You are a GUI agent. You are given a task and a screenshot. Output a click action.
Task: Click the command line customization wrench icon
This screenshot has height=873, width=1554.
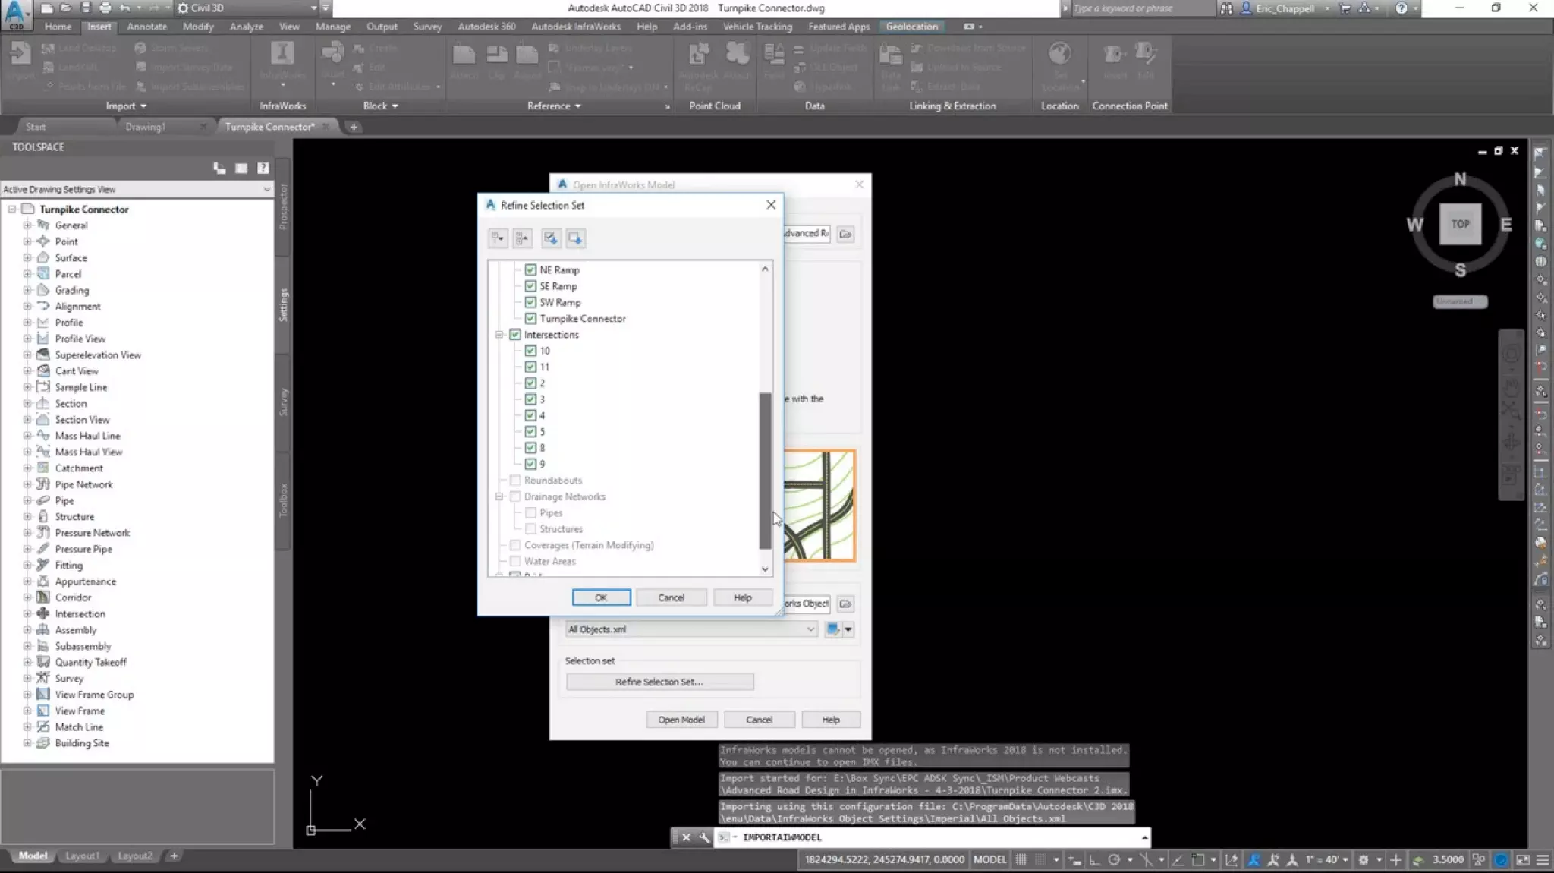(704, 837)
